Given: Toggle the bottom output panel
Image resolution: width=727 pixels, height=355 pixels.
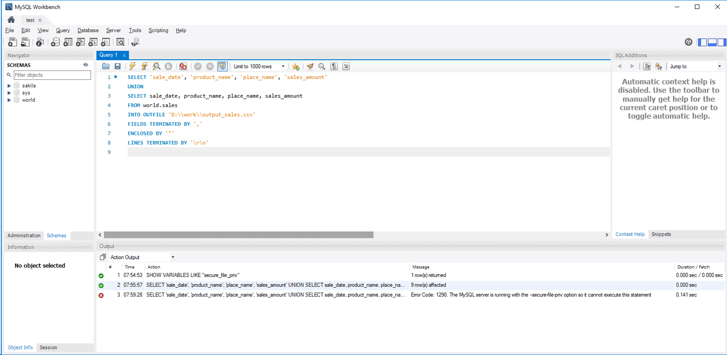Looking at the screenshot, I should (x=712, y=42).
